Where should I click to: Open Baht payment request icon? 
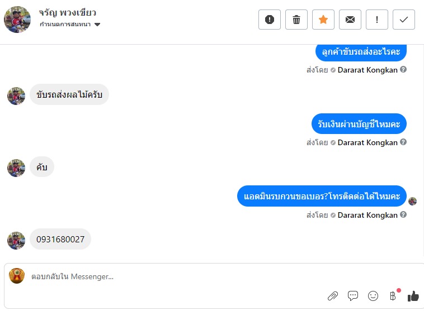[393, 296]
